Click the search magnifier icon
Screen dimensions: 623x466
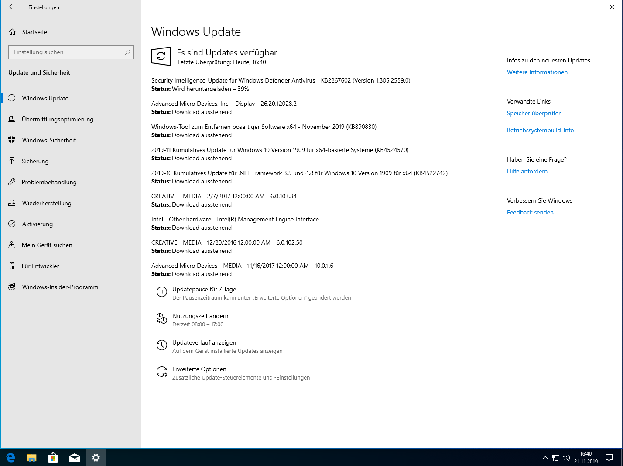pyautogui.click(x=127, y=52)
